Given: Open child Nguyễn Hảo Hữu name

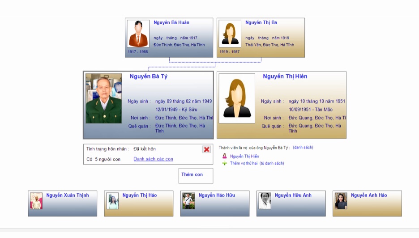Looking at the screenshot, I should pos(217,195).
